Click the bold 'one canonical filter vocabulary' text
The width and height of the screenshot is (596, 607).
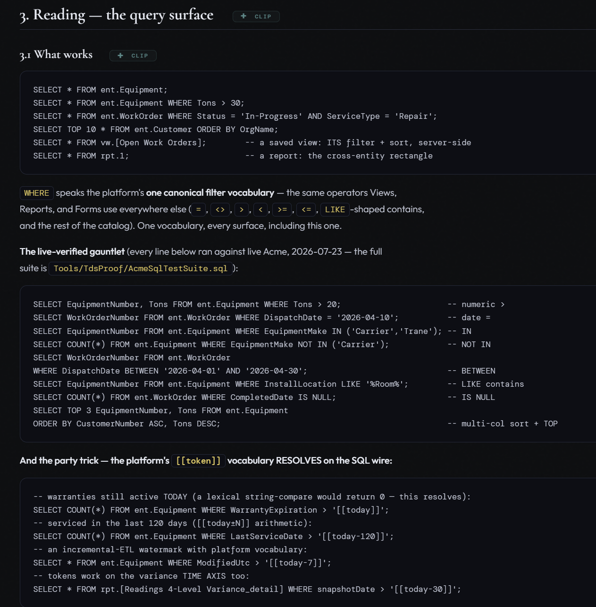tap(210, 193)
